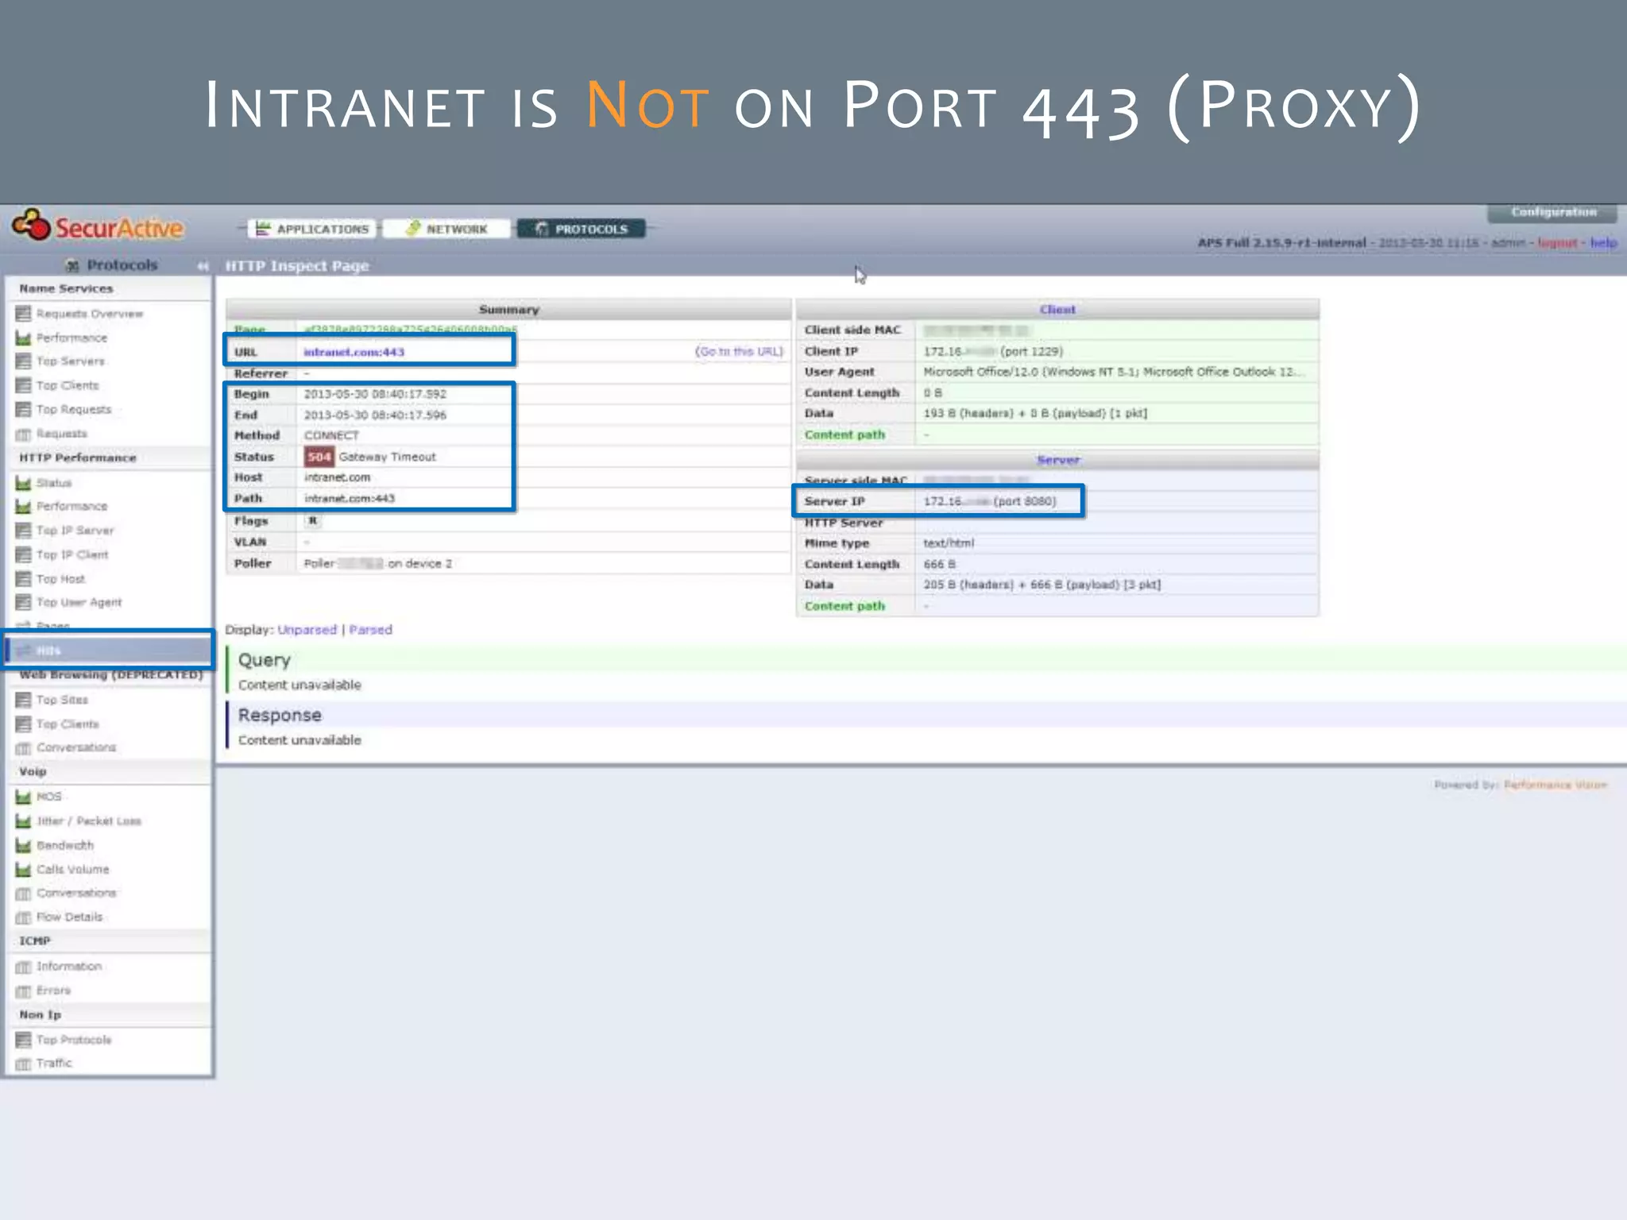The width and height of the screenshot is (1627, 1220).
Task: Click the R flag badge
Action: pos(313,521)
